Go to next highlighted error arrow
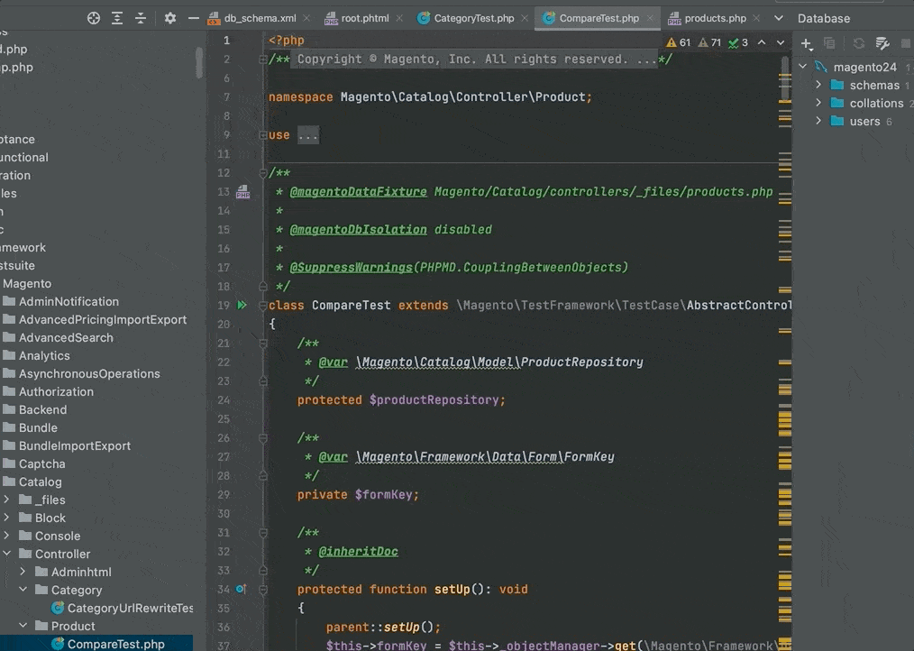The height and width of the screenshot is (651, 914). tap(781, 42)
